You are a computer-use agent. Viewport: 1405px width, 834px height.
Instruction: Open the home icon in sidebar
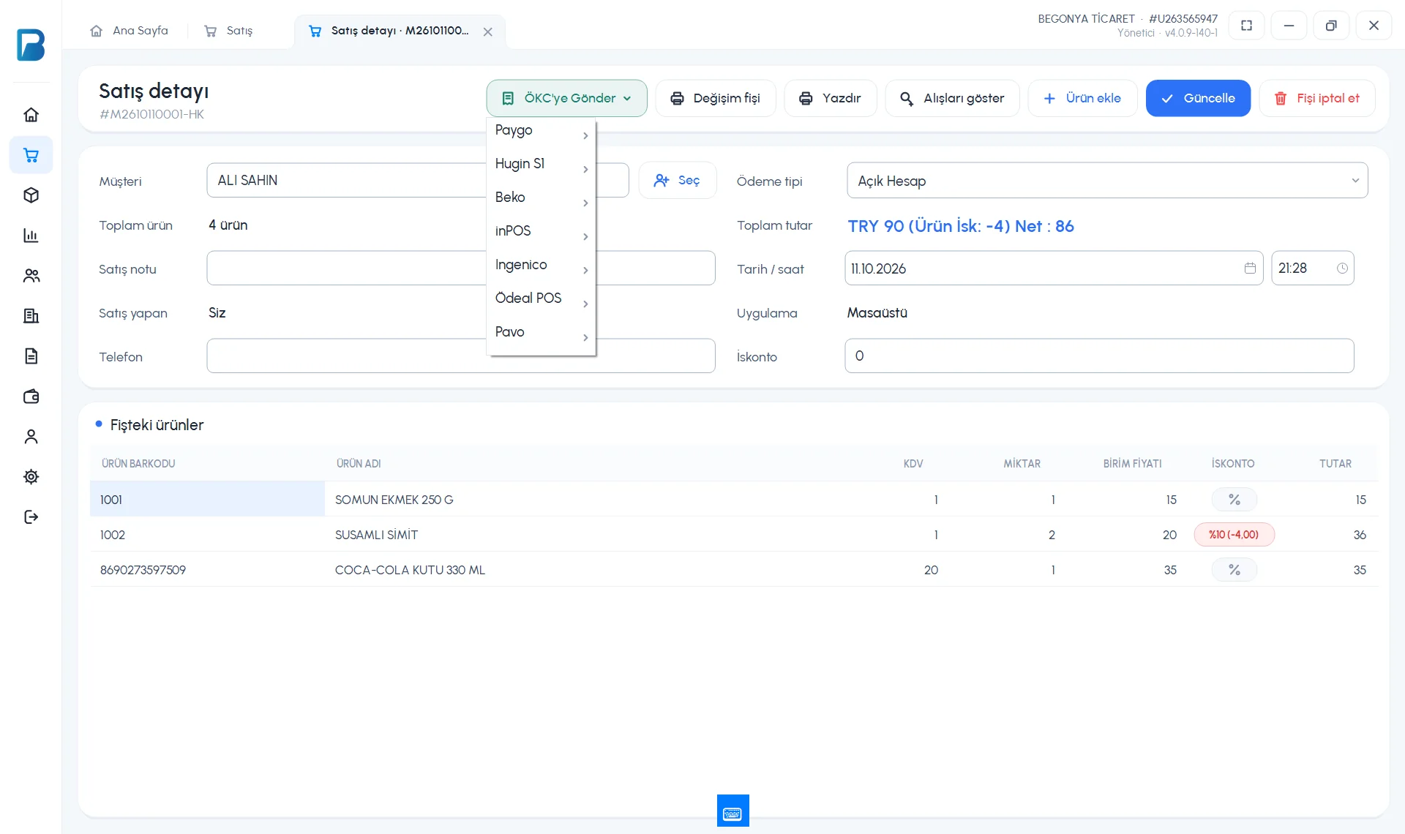pos(31,115)
